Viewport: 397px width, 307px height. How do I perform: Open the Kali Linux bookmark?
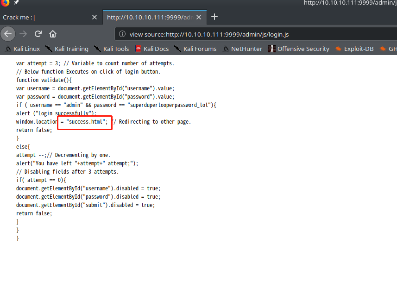[x=23, y=49]
